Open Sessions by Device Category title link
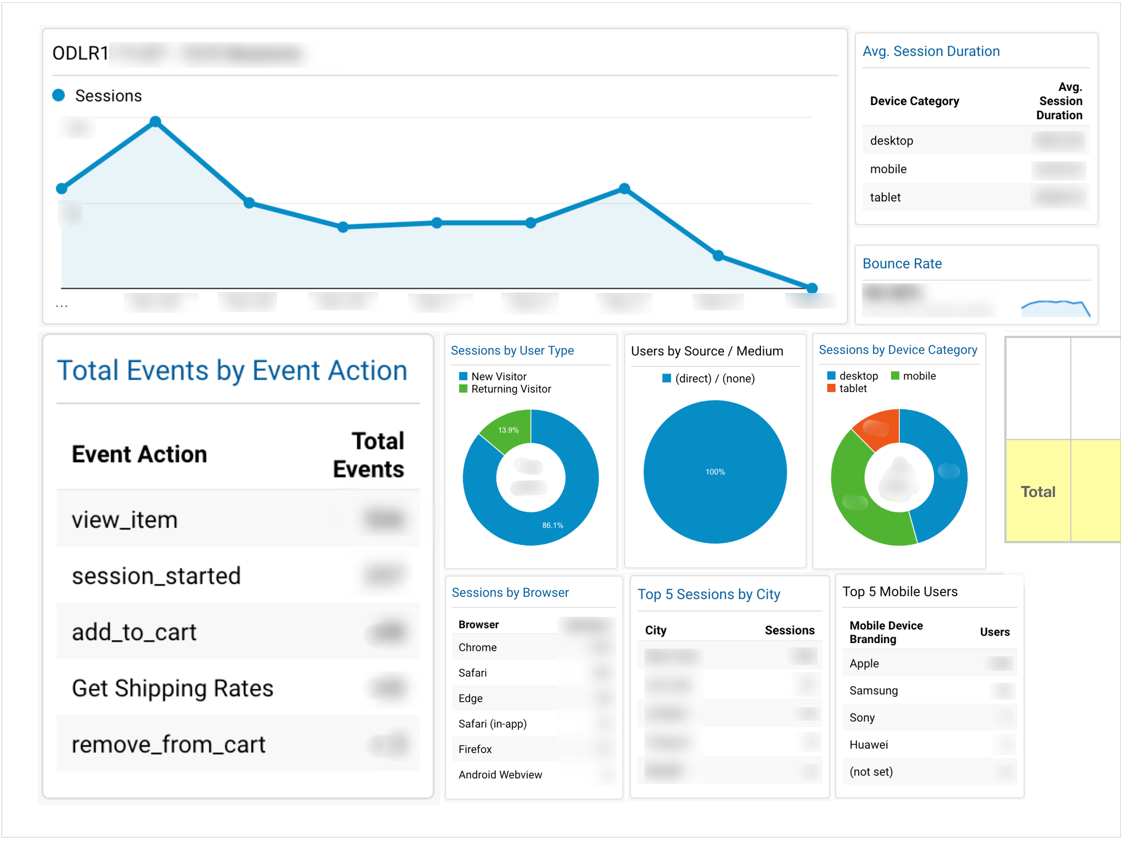 tap(897, 350)
